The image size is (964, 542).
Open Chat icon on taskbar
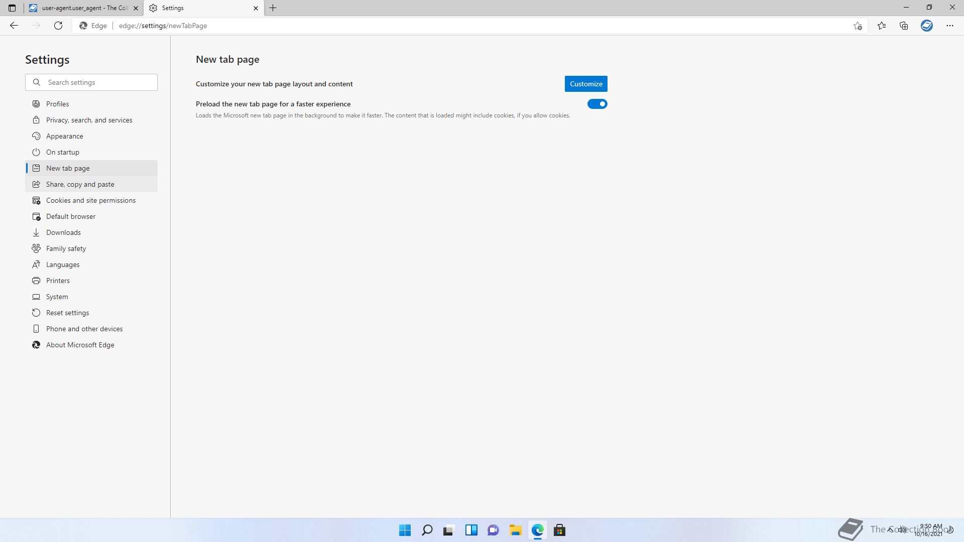click(493, 530)
